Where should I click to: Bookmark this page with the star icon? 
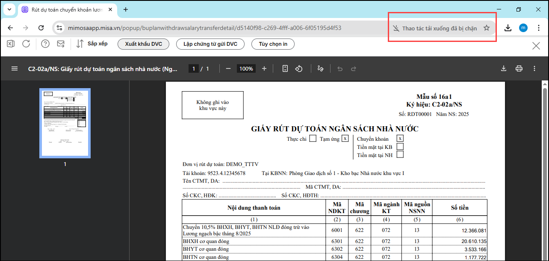pos(486,28)
